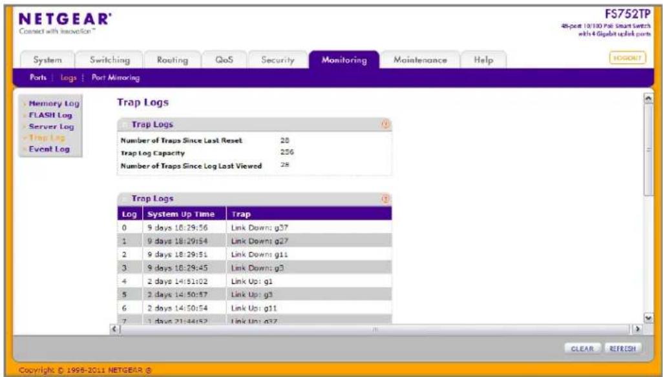The width and height of the screenshot is (663, 377).
Task: Click the Log column header
Action: tap(129, 214)
